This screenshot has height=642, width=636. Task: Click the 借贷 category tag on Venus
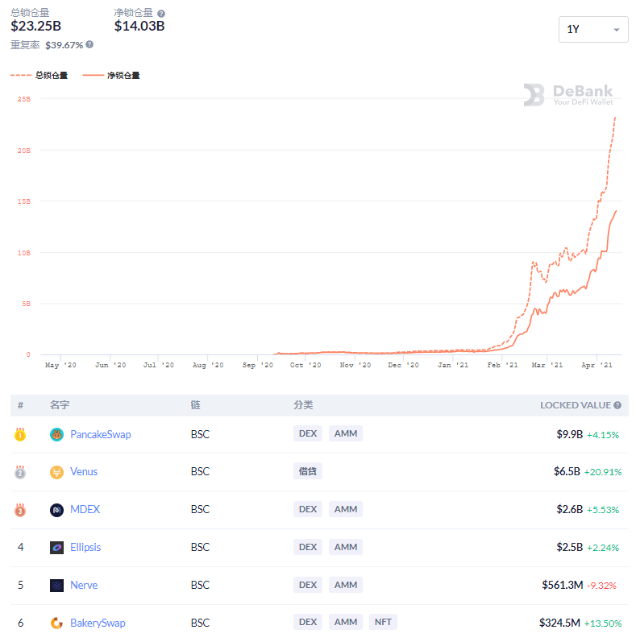pos(307,471)
